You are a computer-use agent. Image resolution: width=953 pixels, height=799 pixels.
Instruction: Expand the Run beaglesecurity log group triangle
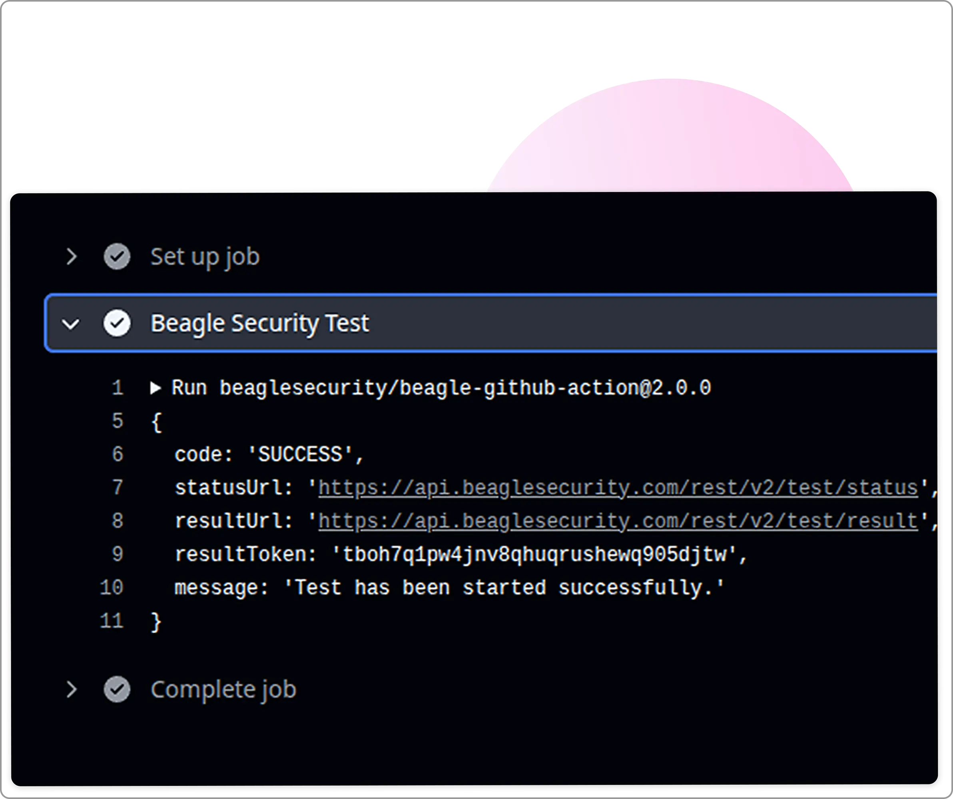[x=156, y=388]
